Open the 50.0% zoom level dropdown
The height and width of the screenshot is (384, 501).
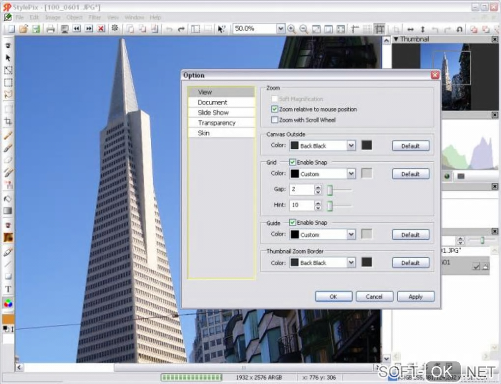[280, 29]
